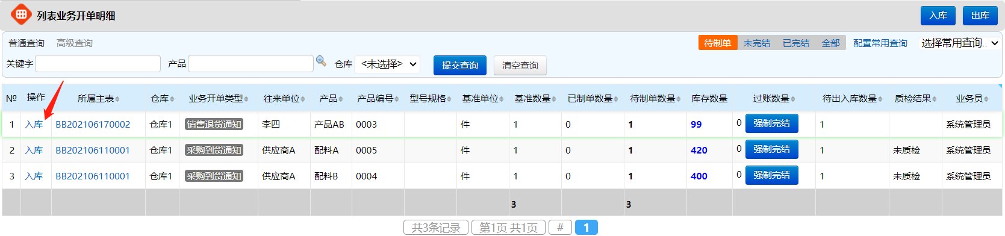Click stock quantity 99 link
Viewport: 1005px width, 236px height.
pyautogui.click(x=696, y=125)
